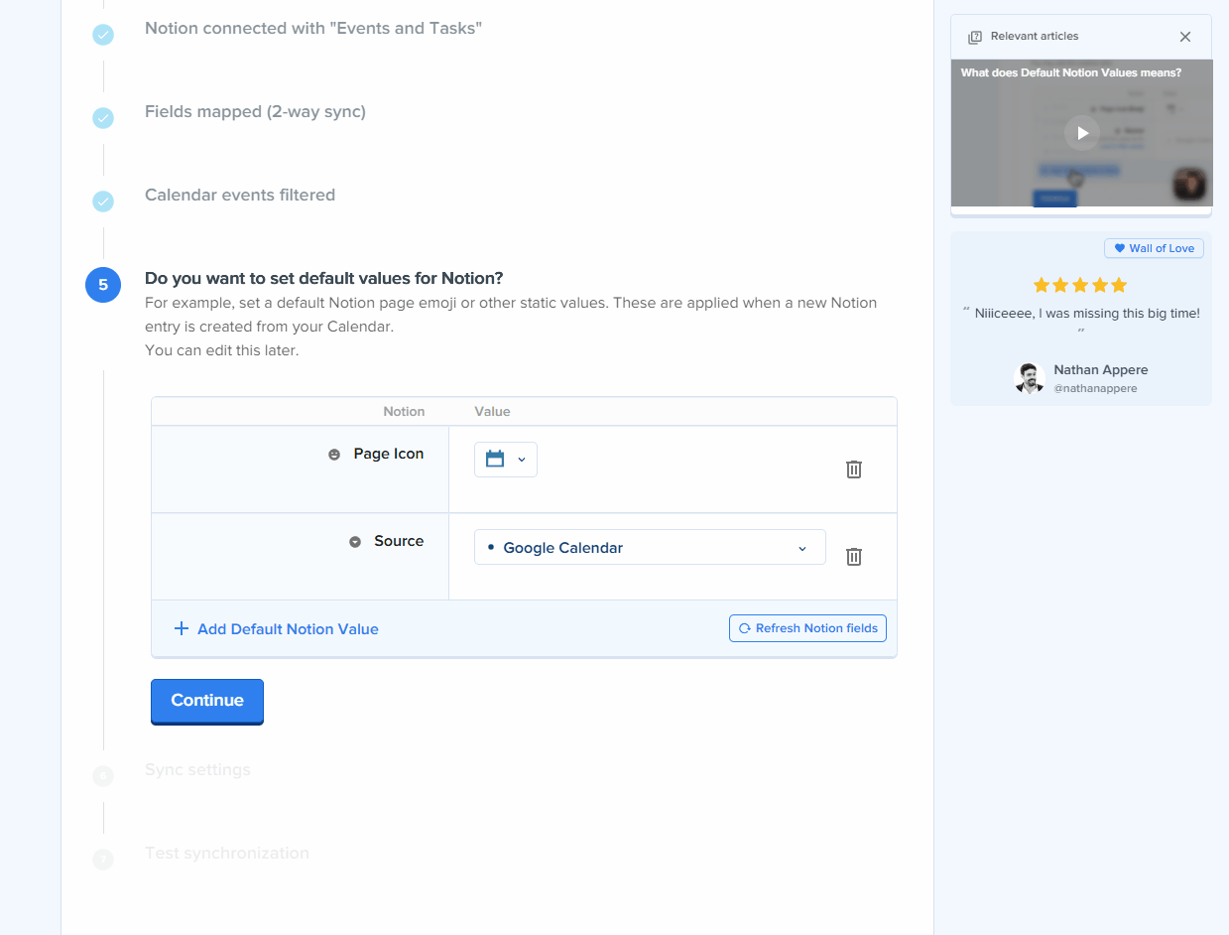Click the plus icon to add default value

coord(181,628)
